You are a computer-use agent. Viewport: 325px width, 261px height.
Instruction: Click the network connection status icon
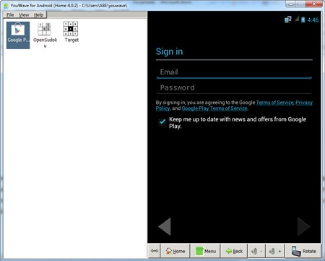coord(287,20)
